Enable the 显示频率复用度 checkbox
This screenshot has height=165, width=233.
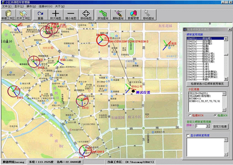188,136
